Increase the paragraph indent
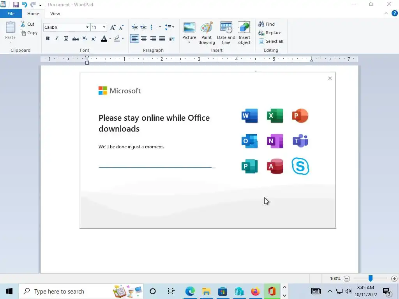399x299 pixels. pyautogui.click(x=143, y=27)
